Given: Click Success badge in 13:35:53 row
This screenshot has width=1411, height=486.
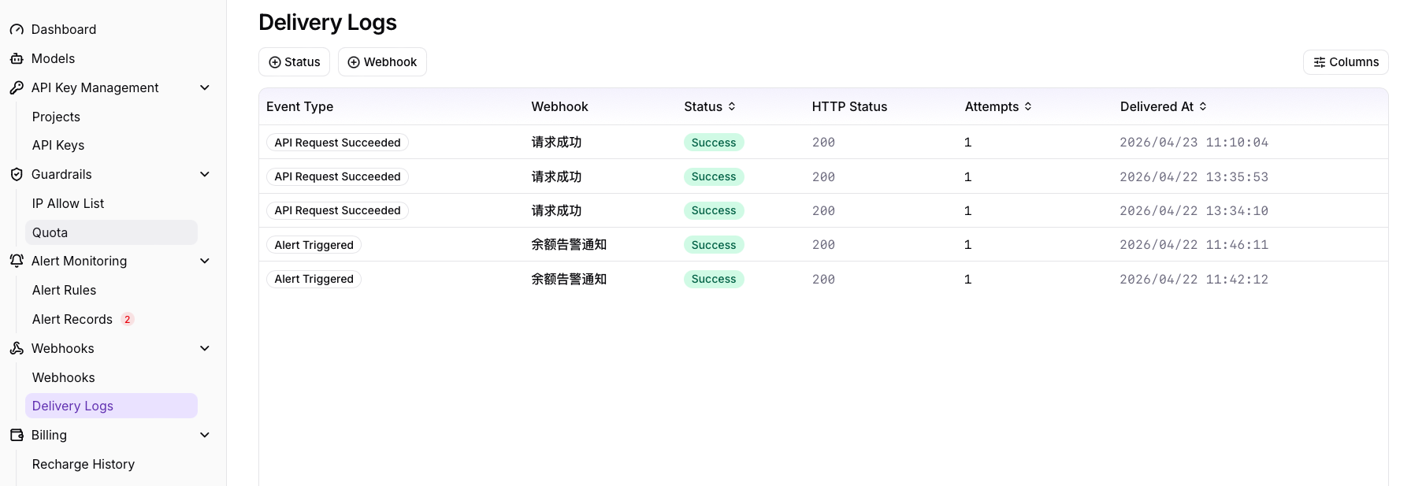Looking at the screenshot, I should click(714, 176).
